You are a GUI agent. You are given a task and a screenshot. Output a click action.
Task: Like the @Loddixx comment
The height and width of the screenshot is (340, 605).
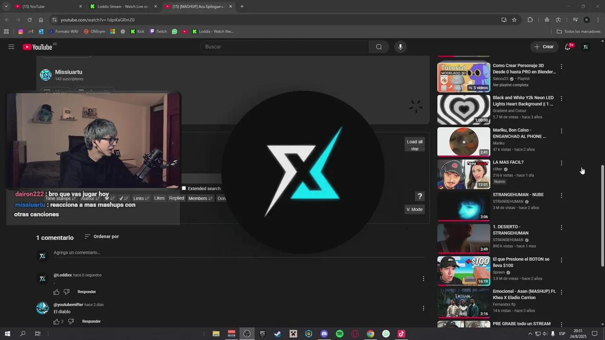(56, 292)
